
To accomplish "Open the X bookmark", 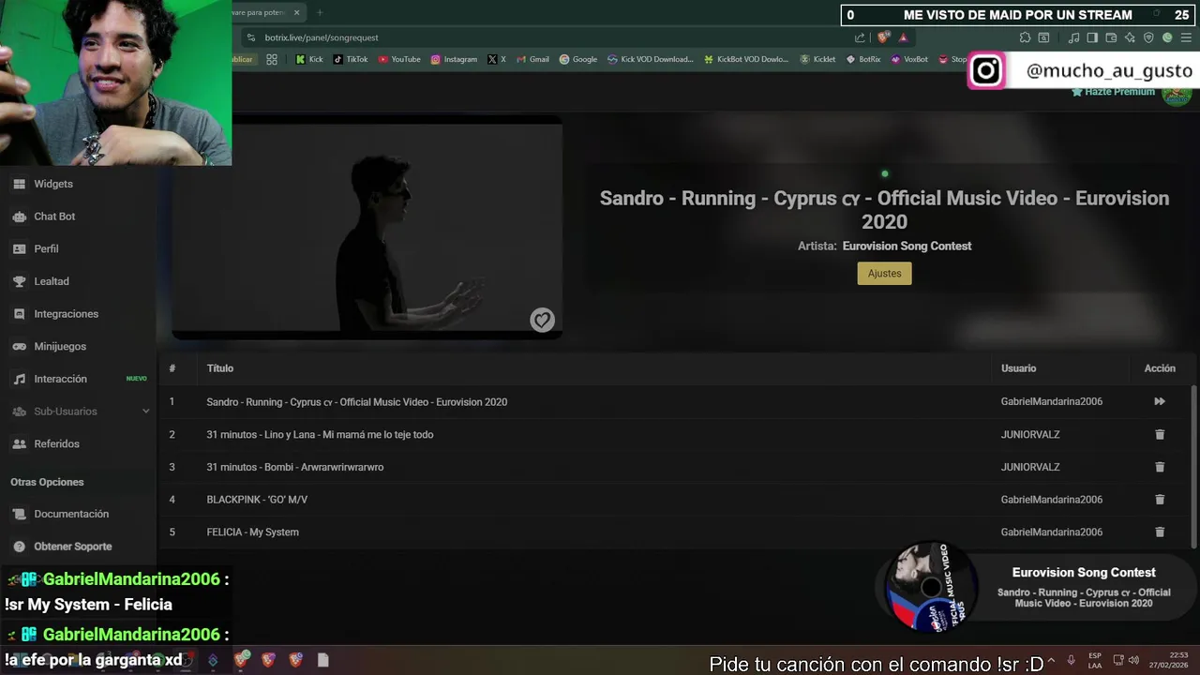I will click(497, 59).
